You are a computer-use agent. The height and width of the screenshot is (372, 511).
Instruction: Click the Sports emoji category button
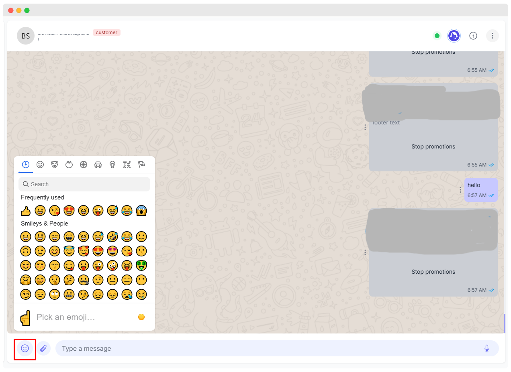(x=84, y=165)
